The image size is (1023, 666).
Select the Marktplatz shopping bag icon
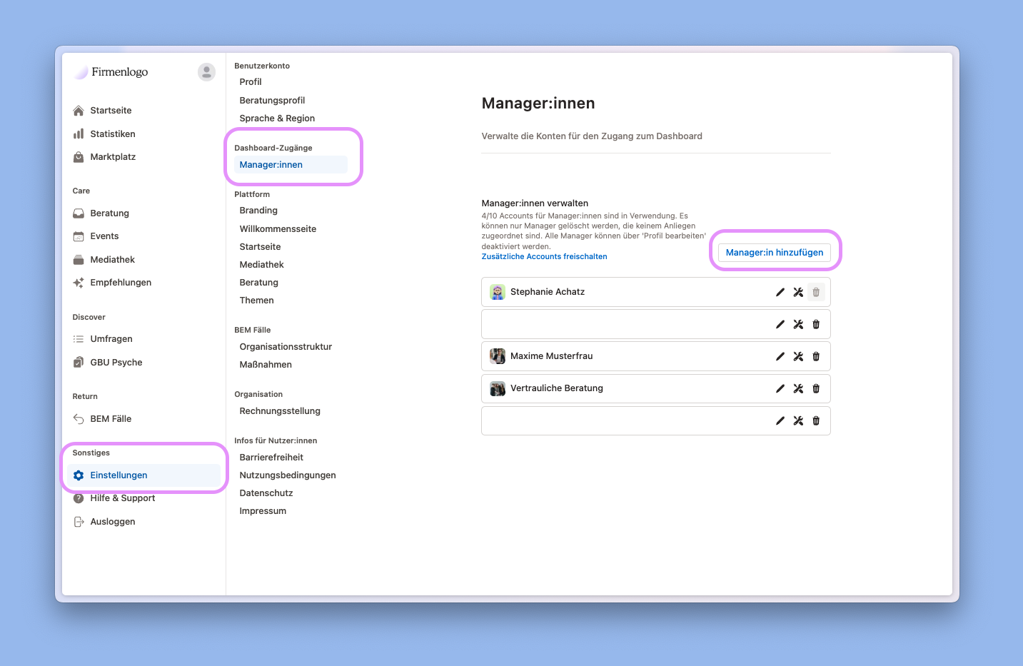[x=79, y=156]
